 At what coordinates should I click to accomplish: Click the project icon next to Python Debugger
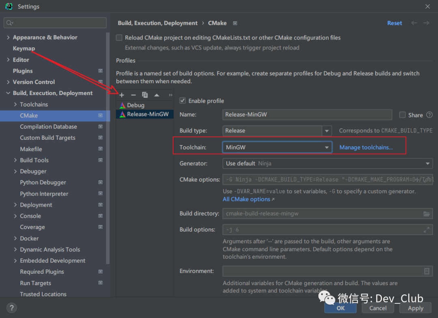coord(101,182)
